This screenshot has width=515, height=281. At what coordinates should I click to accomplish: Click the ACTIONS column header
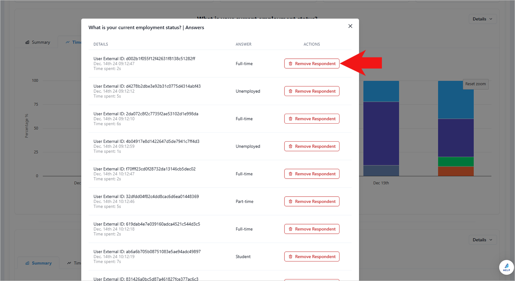(x=312, y=44)
